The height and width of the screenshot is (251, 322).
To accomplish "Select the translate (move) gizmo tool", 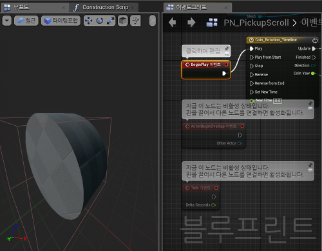I will coord(88,21).
